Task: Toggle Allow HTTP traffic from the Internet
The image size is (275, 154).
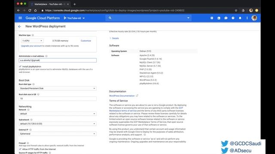Action: point(20,149)
